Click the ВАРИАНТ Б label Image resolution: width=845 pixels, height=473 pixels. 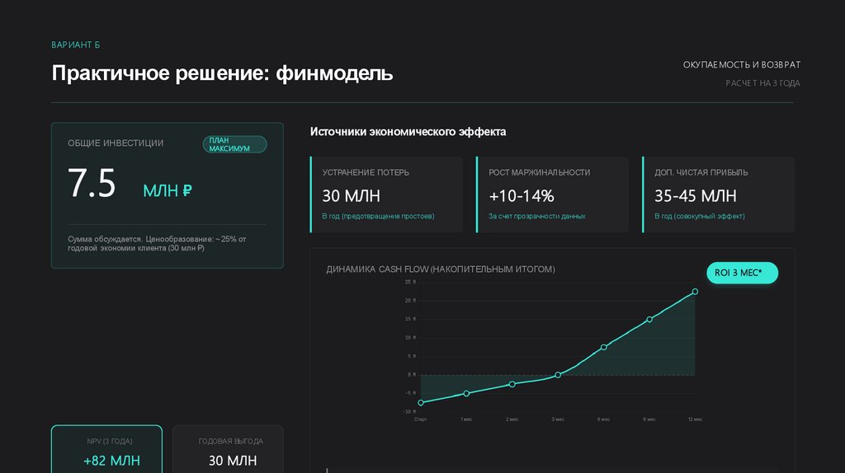click(75, 44)
